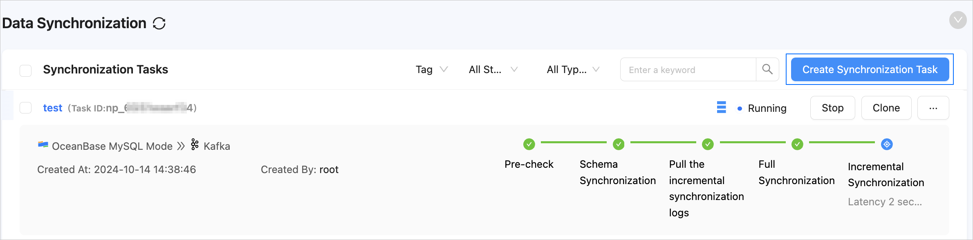This screenshot has height=240, width=973.
Task: Check the box for the test task
Action: tap(26, 108)
